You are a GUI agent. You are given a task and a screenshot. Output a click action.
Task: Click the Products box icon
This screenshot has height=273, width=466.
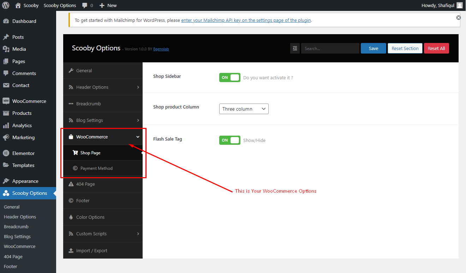click(6, 113)
